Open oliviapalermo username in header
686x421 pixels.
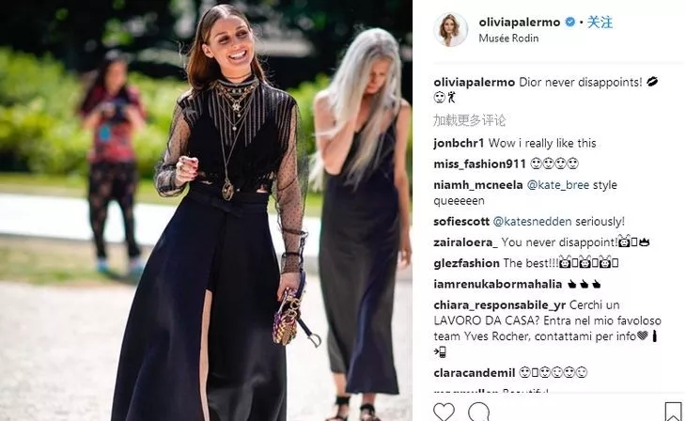pyautogui.click(x=520, y=22)
